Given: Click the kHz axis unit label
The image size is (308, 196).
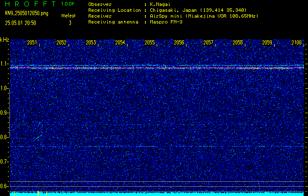Looking at the screenshot, I should point(4,40).
